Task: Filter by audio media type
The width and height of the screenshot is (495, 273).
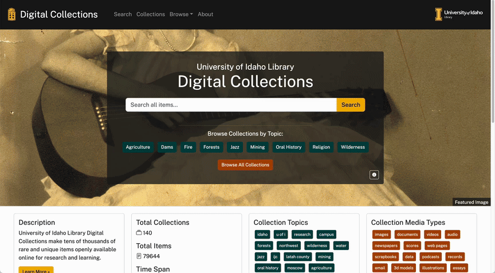Action: point(453,235)
